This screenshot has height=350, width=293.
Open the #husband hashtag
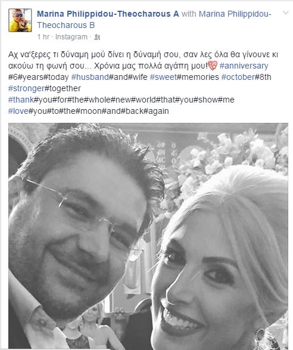coord(90,77)
